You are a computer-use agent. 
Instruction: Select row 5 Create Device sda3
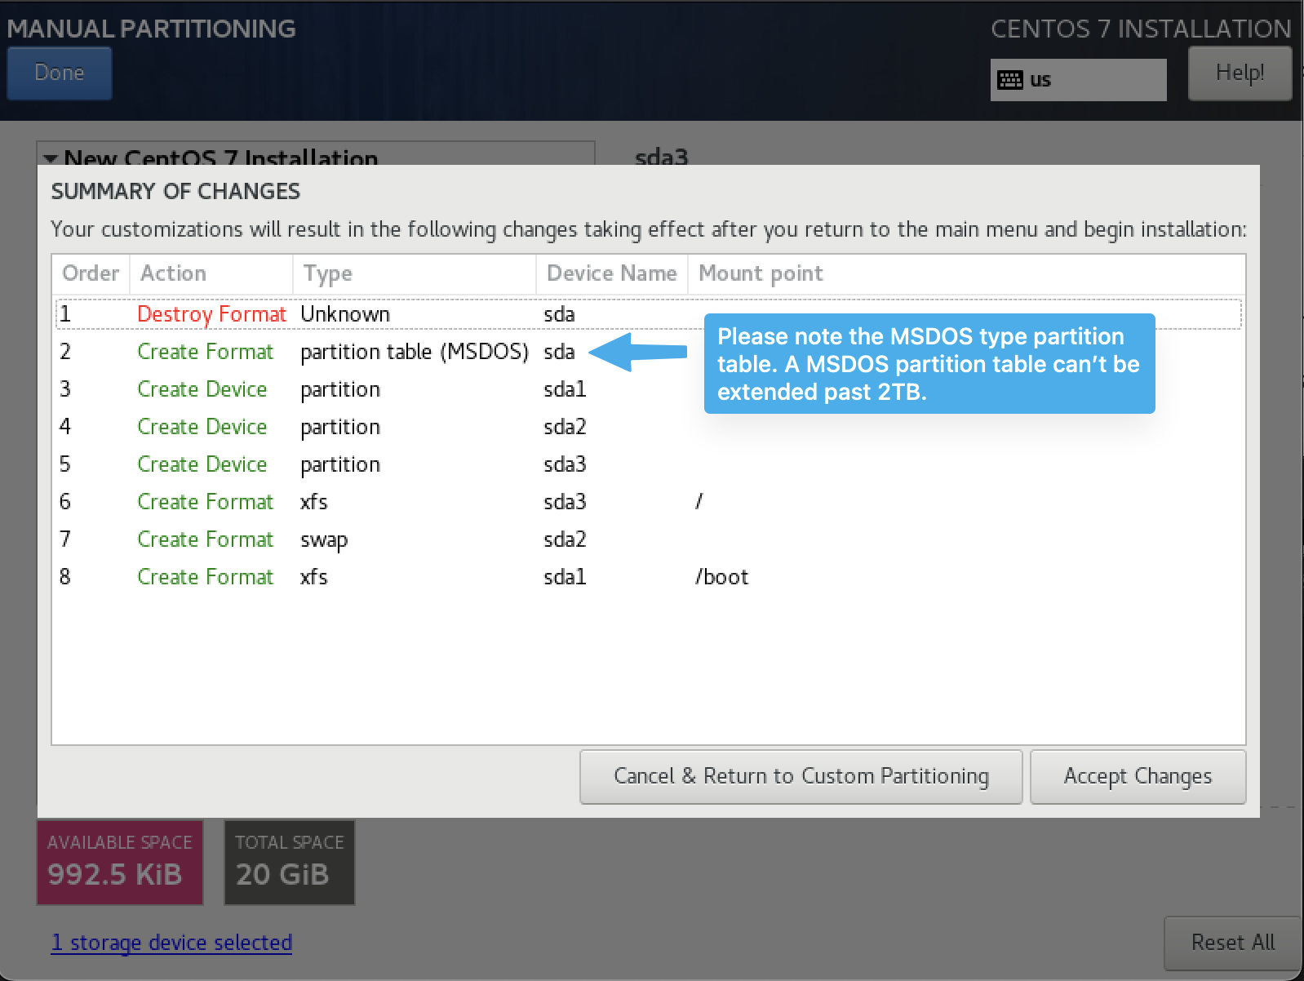coord(649,464)
